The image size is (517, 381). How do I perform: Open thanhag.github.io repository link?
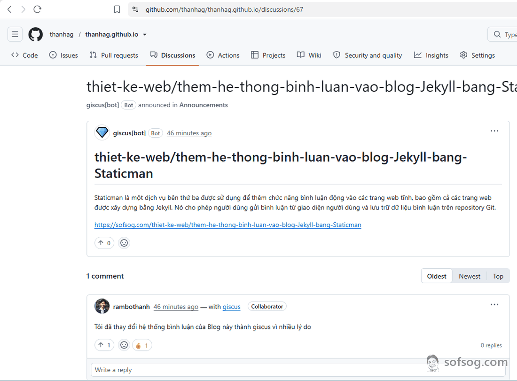tap(112, 34)
